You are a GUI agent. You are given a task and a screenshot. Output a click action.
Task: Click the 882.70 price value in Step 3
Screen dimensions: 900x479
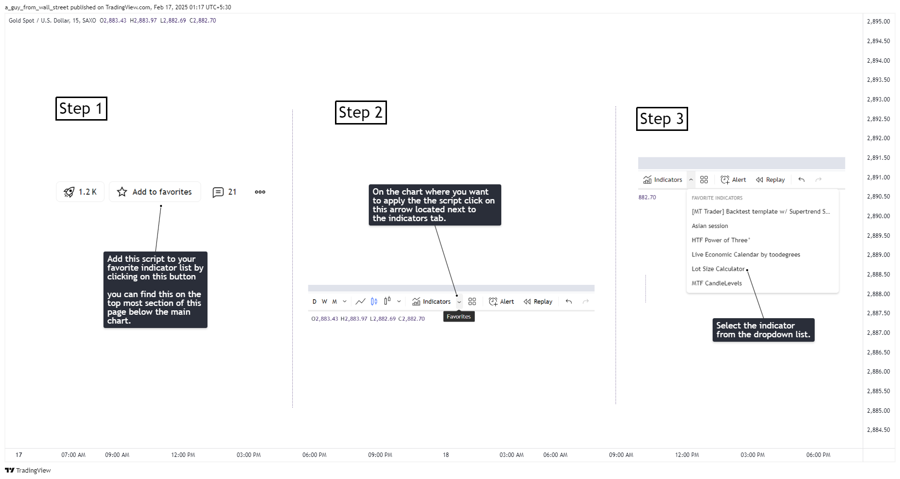click(647, 198)
